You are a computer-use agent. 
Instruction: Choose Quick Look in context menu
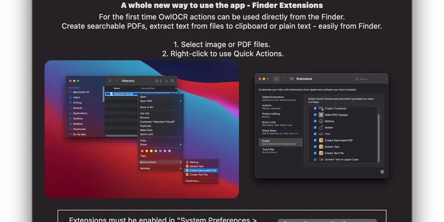pos(160,134)
